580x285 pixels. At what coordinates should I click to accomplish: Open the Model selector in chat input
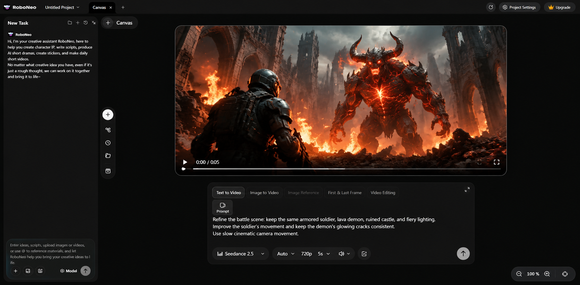pyautogui.click(x=68, y=271)
